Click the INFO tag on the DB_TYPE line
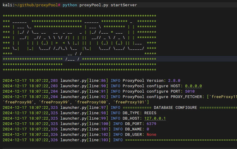The width and height of the screenshot is (237, 149). click(x=115, y=113)
